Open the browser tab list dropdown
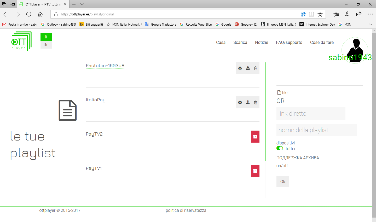This screenshot has height=222, width=376. pos(82,4)
